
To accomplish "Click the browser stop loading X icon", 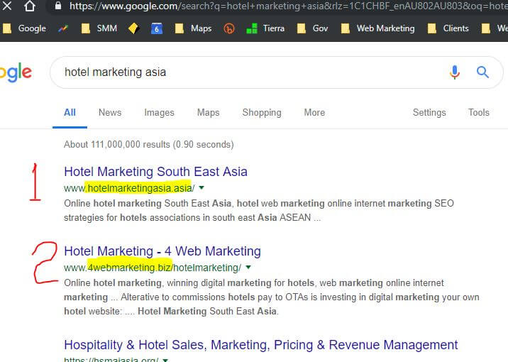I will 6,6.
